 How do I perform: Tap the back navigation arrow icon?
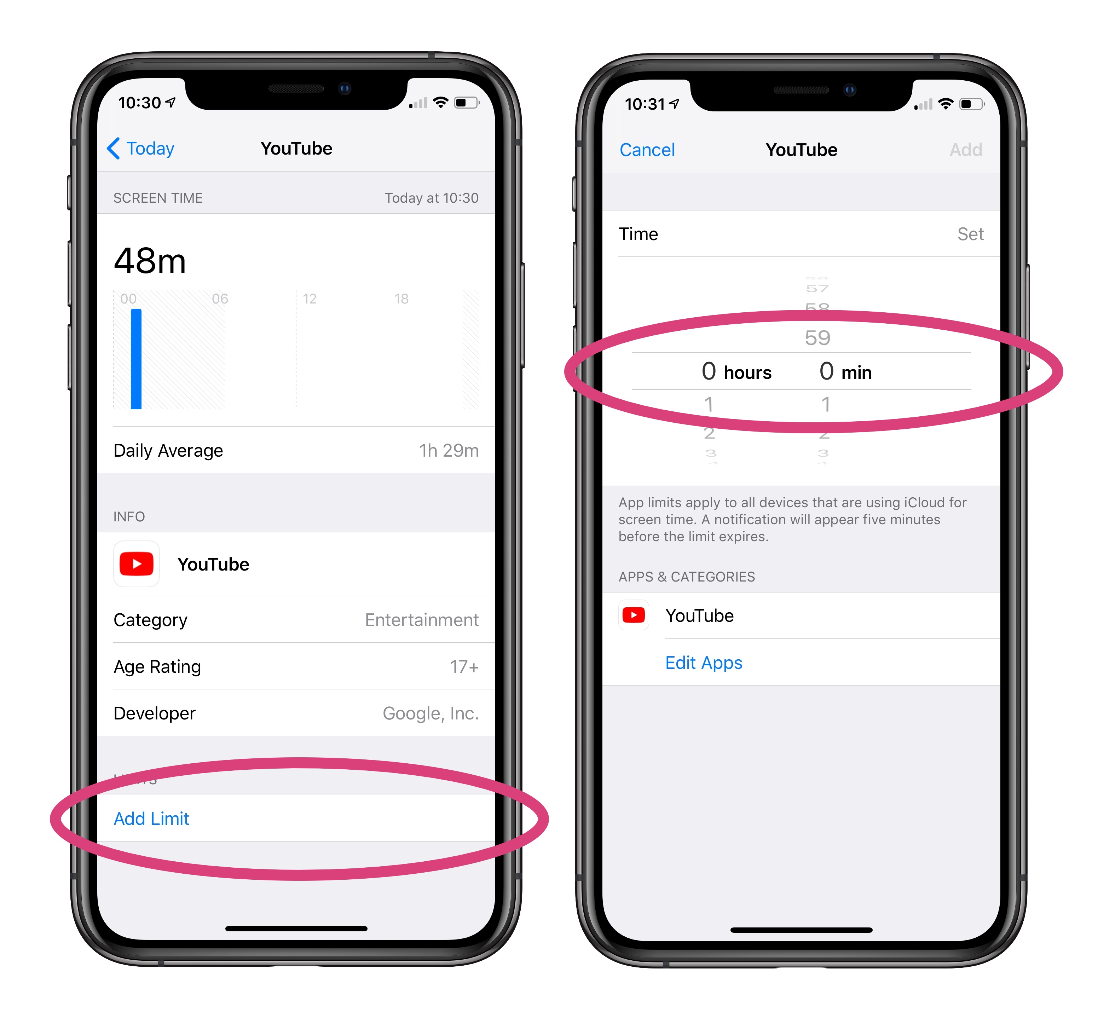[x=96, y=150]
